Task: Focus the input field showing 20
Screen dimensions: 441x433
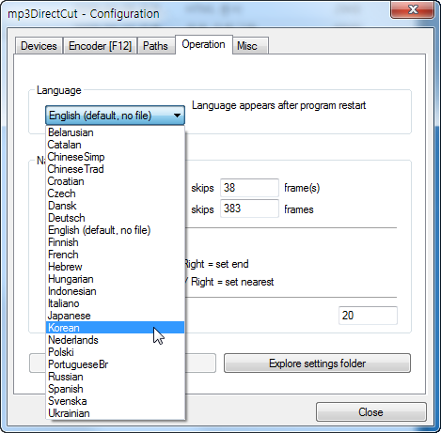Action: 368,316
